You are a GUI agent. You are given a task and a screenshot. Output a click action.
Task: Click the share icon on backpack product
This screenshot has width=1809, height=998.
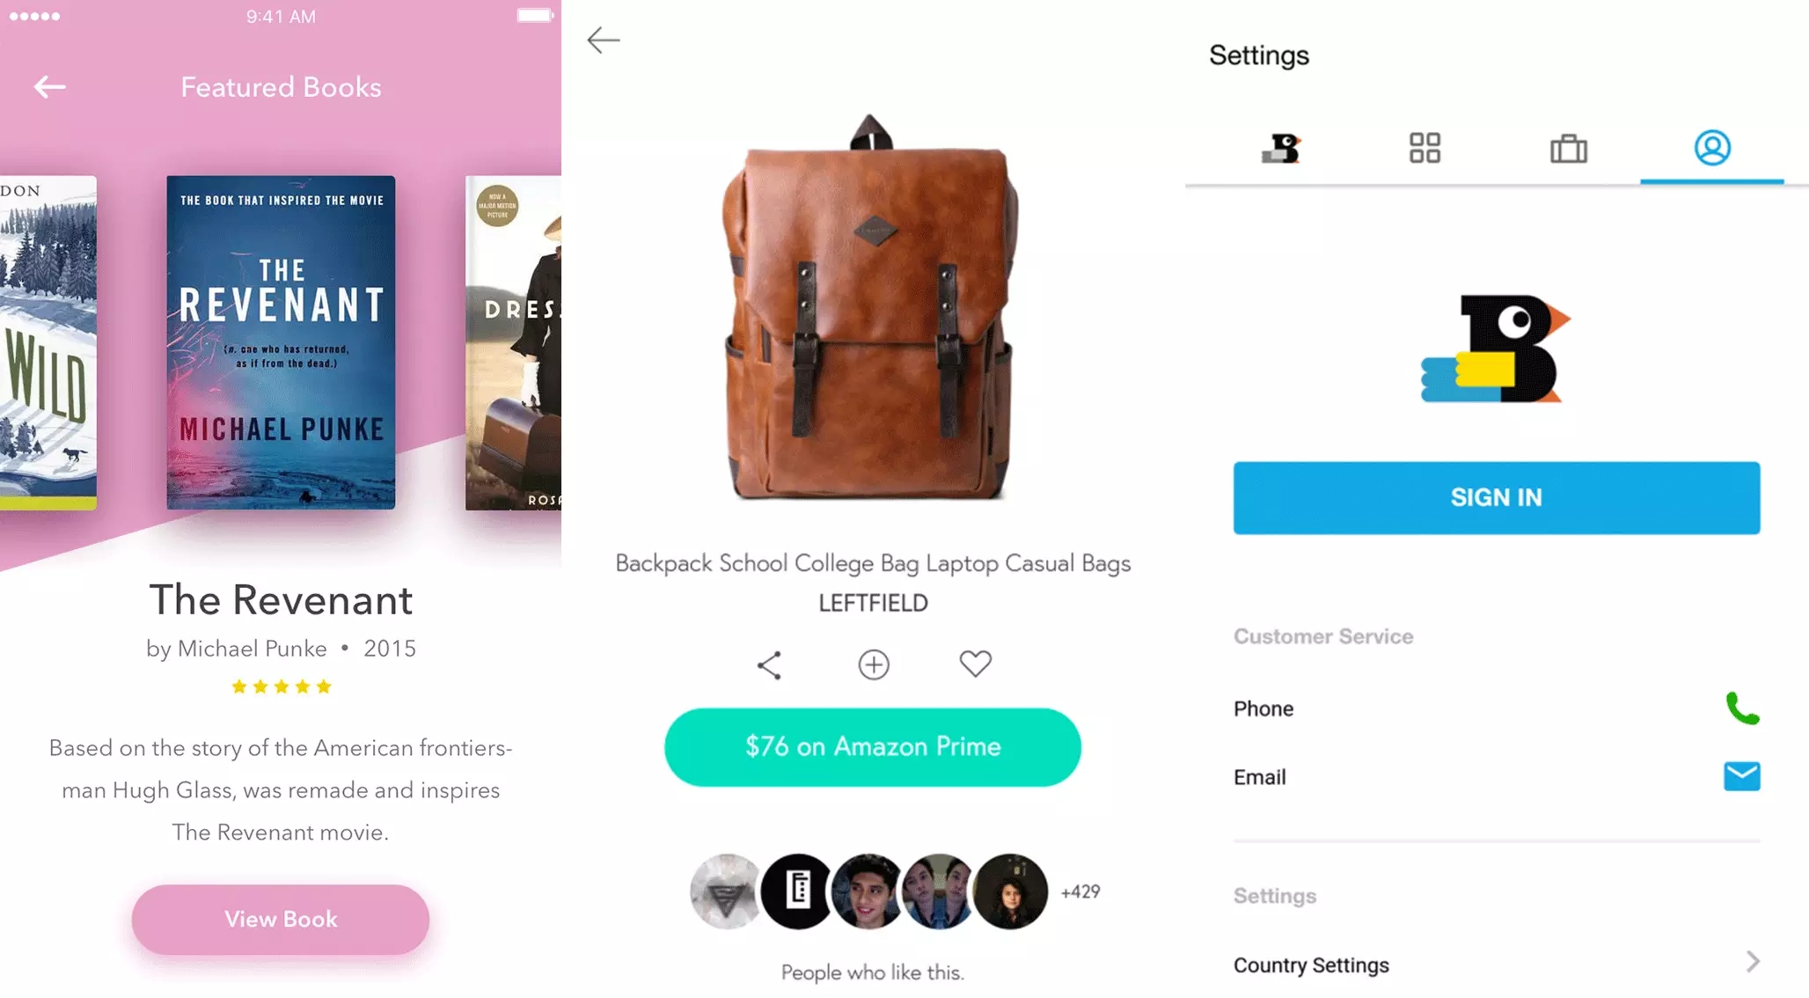(x=769, y=665)
